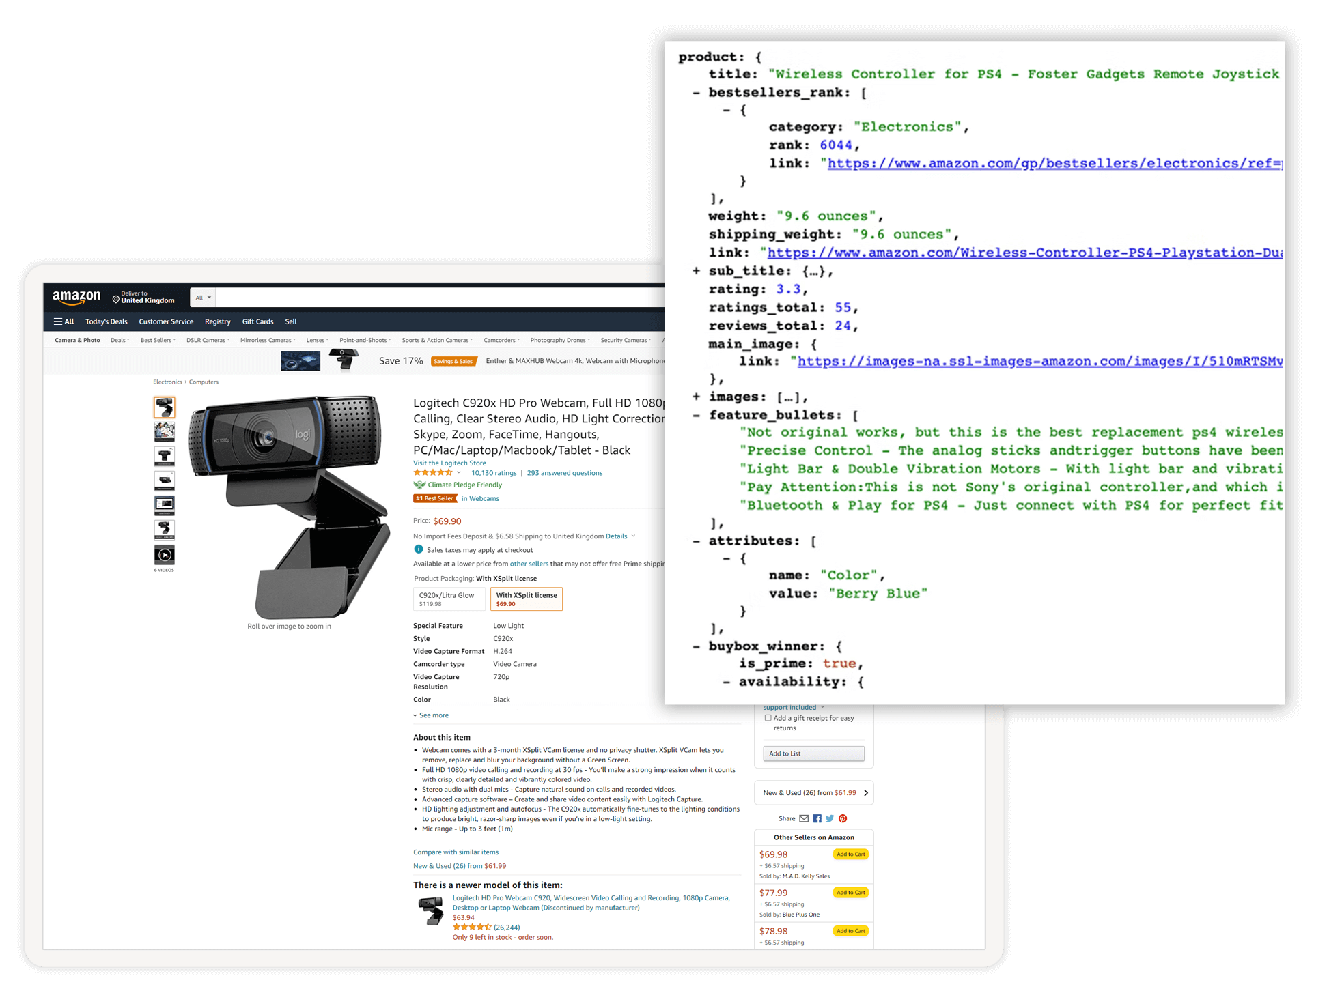Select the second product thumbnail

(x=164, y=431)
